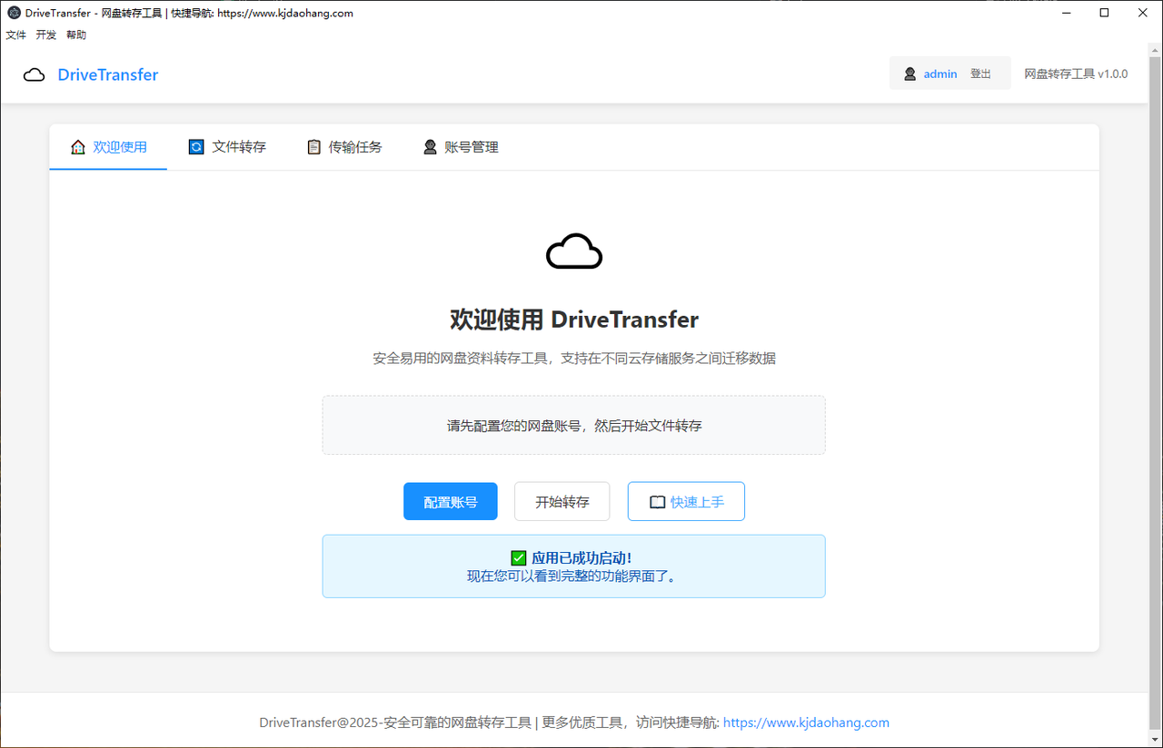Viewport: 1163px width, 748px height.
Task: Maximize the DriveTransfer window
Action: (x=1104, y=13)
